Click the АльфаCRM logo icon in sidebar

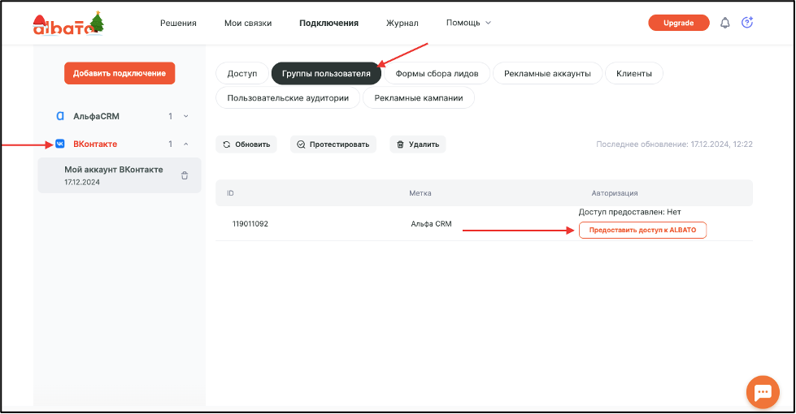point(60,116)
